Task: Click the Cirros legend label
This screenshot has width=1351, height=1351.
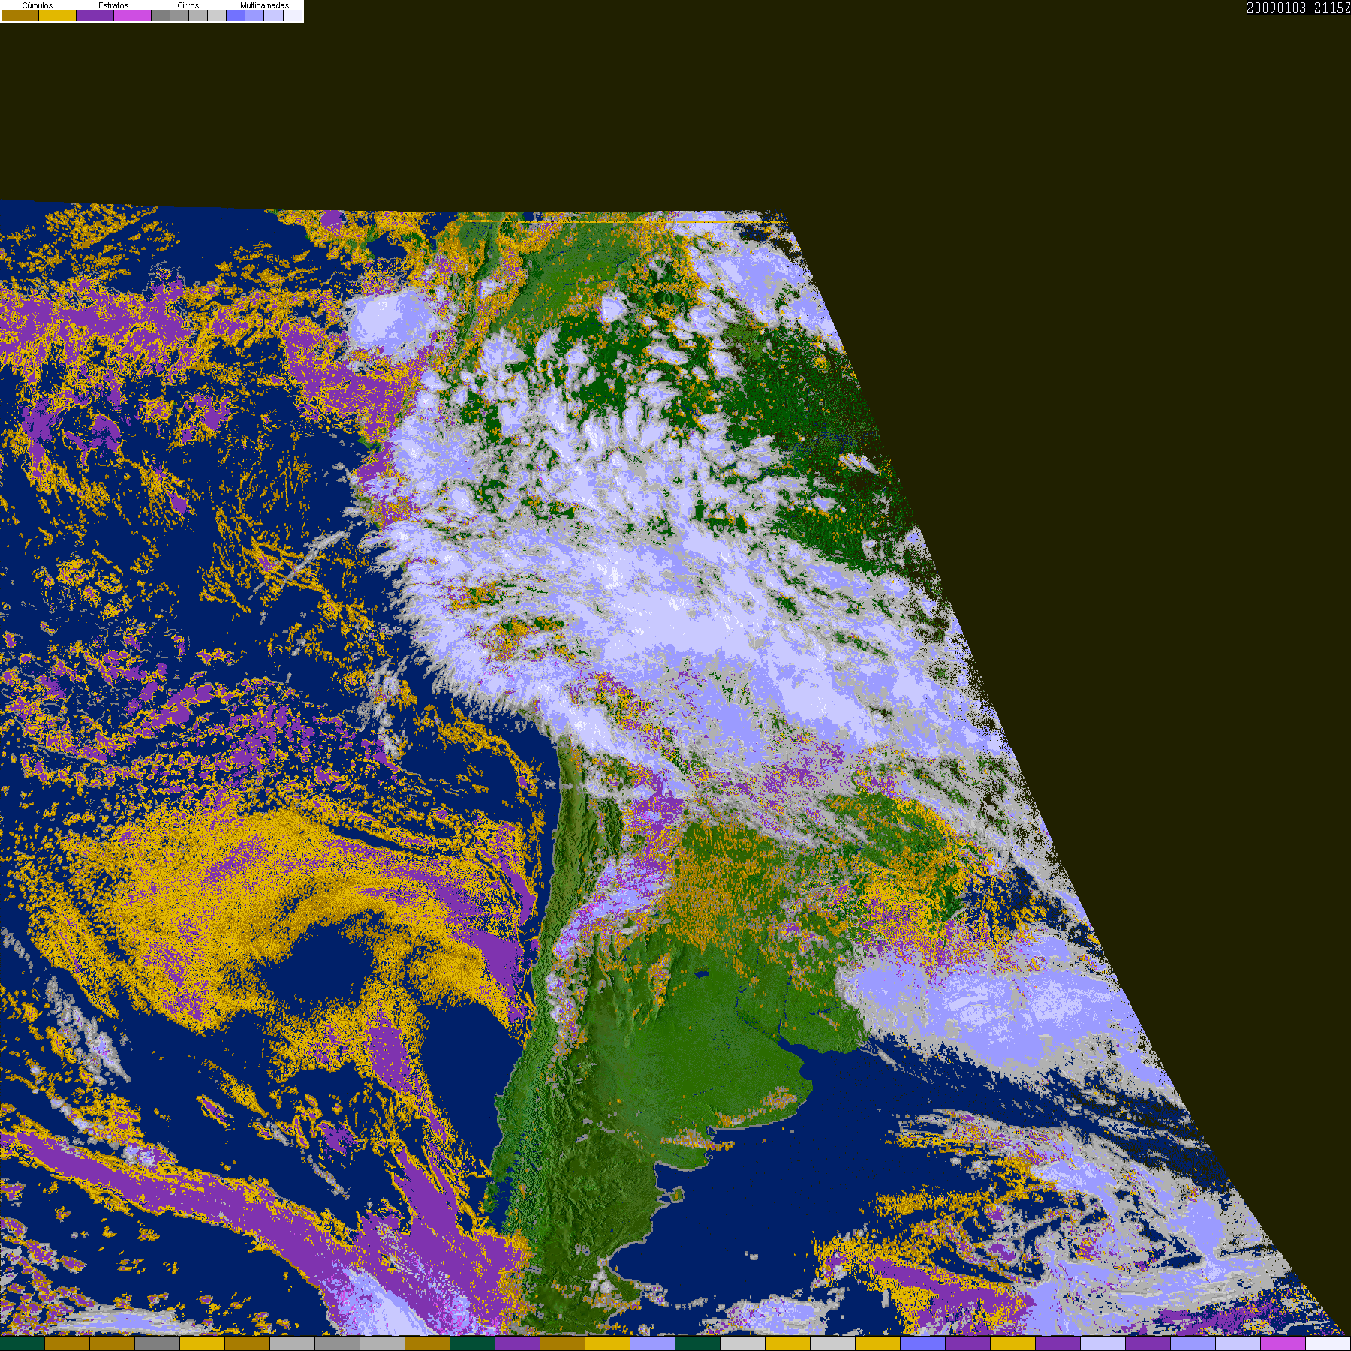Action: [188, 5]
